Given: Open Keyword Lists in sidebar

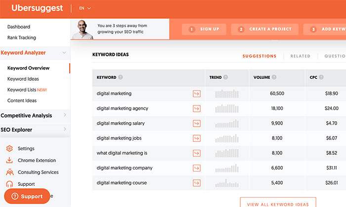Looking at the screenshot, I should pos(27,90).
